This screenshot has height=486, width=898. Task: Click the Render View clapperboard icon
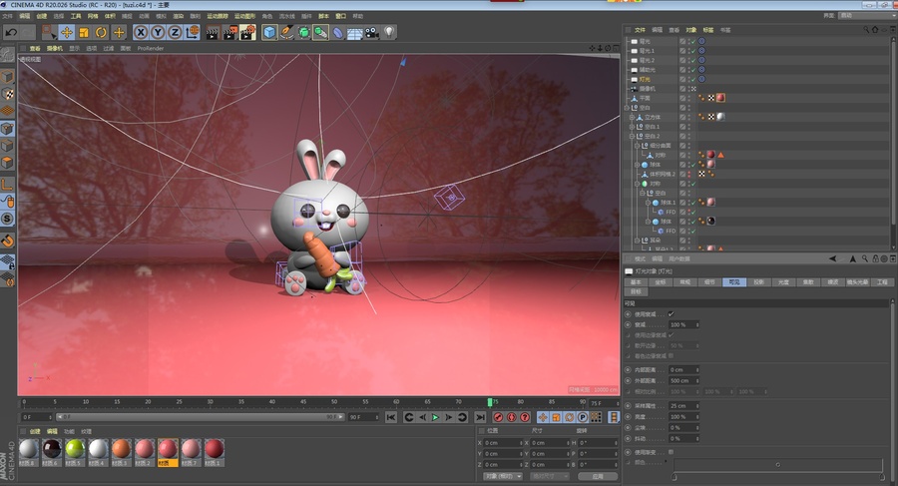tap(213, 33)
